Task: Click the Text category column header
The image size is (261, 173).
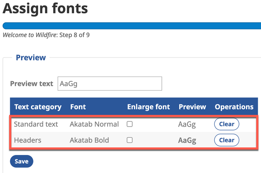Action: [38, 107]
